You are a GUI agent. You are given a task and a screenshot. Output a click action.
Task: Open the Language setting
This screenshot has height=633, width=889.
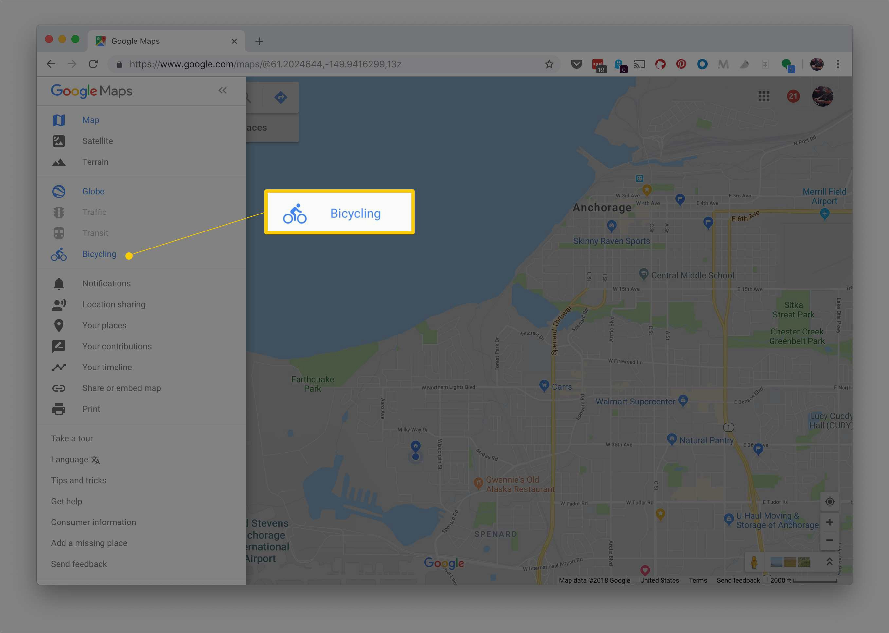coord(75,460)
